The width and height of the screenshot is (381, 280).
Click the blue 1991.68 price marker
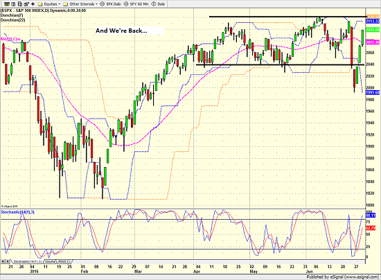point(373,93)
